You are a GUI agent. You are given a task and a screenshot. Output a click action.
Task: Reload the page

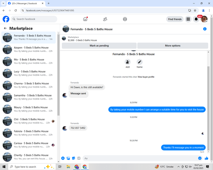(x=16, y=10)
